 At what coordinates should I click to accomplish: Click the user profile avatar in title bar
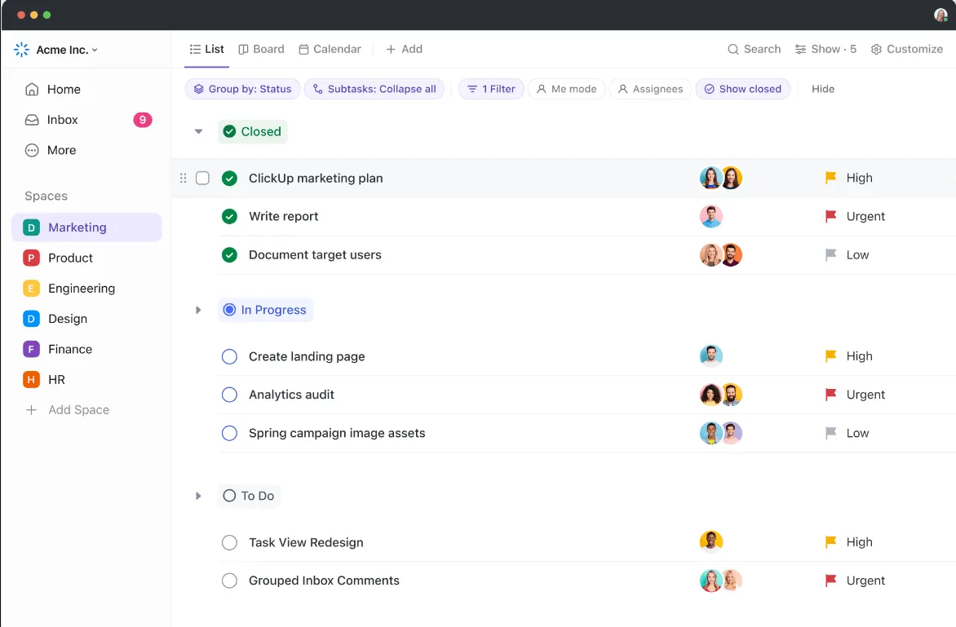tap(941, 15)
